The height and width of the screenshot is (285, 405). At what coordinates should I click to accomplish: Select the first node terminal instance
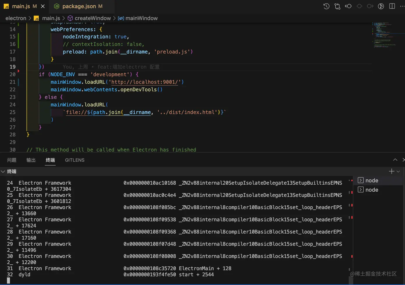[x=378, y=180]
